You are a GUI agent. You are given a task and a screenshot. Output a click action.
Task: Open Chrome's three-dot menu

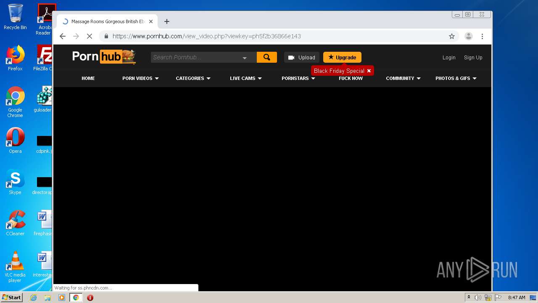pos(482,36)
